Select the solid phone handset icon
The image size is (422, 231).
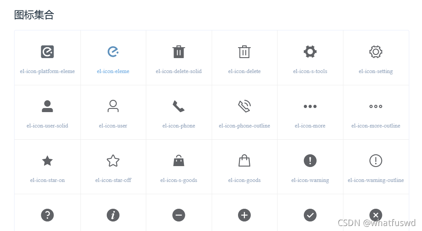[179, 106]
